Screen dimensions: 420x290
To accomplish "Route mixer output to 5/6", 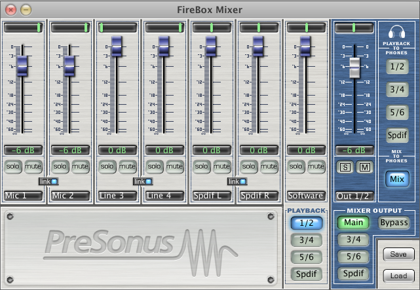I will point(353,257).
